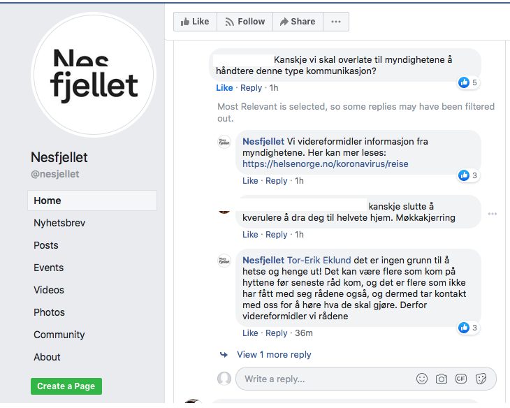This screenshot has width=510, height=408.
Task: Expand View 1 more reply
Action: point(274,354)
